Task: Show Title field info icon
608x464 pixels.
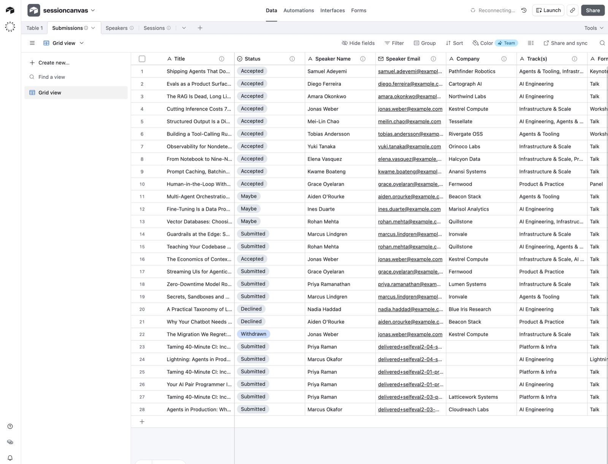Action: tap(222, 59)
